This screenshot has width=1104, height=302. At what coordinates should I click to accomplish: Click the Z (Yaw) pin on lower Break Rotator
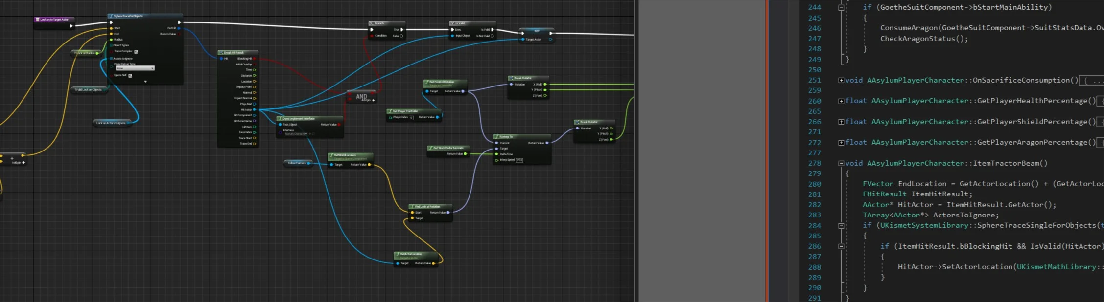tap(611, 140)
